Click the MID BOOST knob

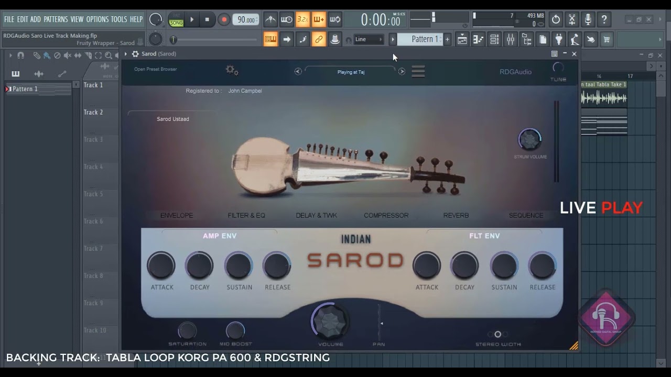235,331
